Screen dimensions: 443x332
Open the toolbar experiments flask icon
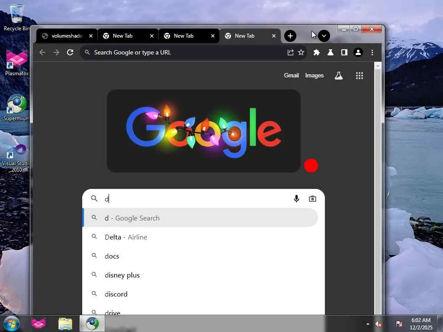click(330, 52)
